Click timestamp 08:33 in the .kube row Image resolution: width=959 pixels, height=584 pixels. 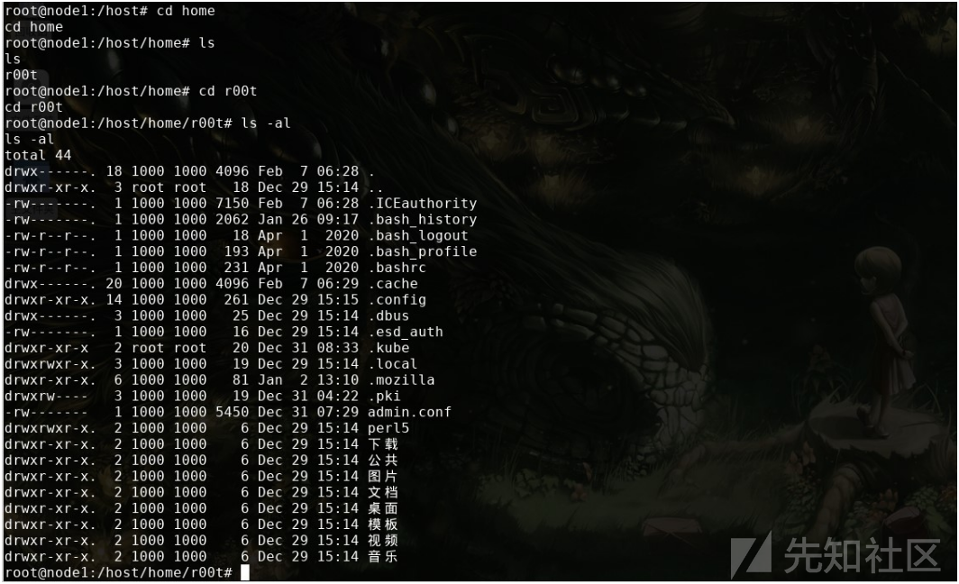point(338,347)
